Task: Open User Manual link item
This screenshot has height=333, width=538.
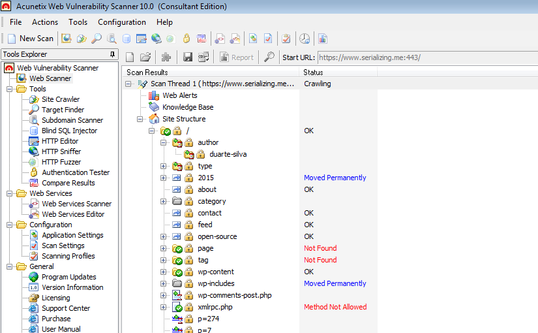Action: click(61, 329)
